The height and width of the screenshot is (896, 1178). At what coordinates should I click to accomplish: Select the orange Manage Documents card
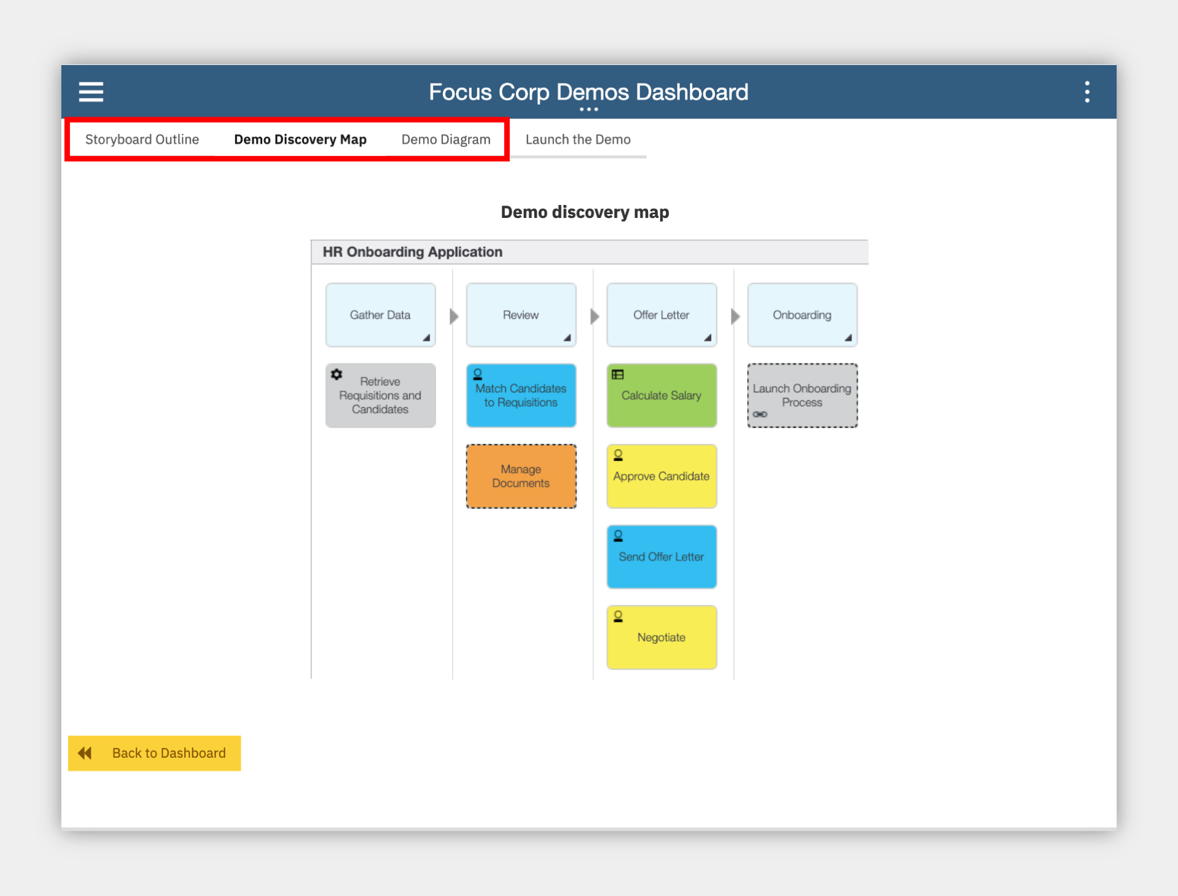(521, 476)
